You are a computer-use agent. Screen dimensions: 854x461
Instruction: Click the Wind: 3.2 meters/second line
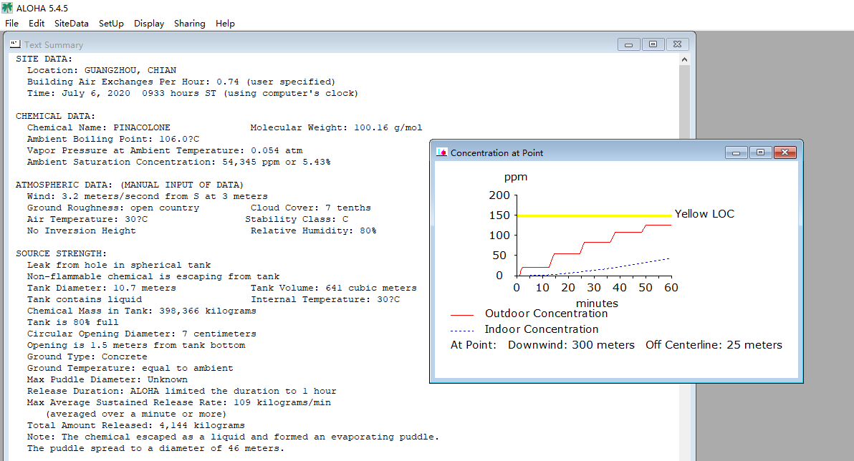[x=148, y=196]
